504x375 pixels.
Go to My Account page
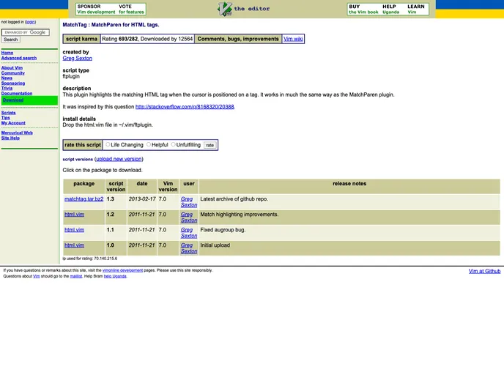[x=13, y=123]
